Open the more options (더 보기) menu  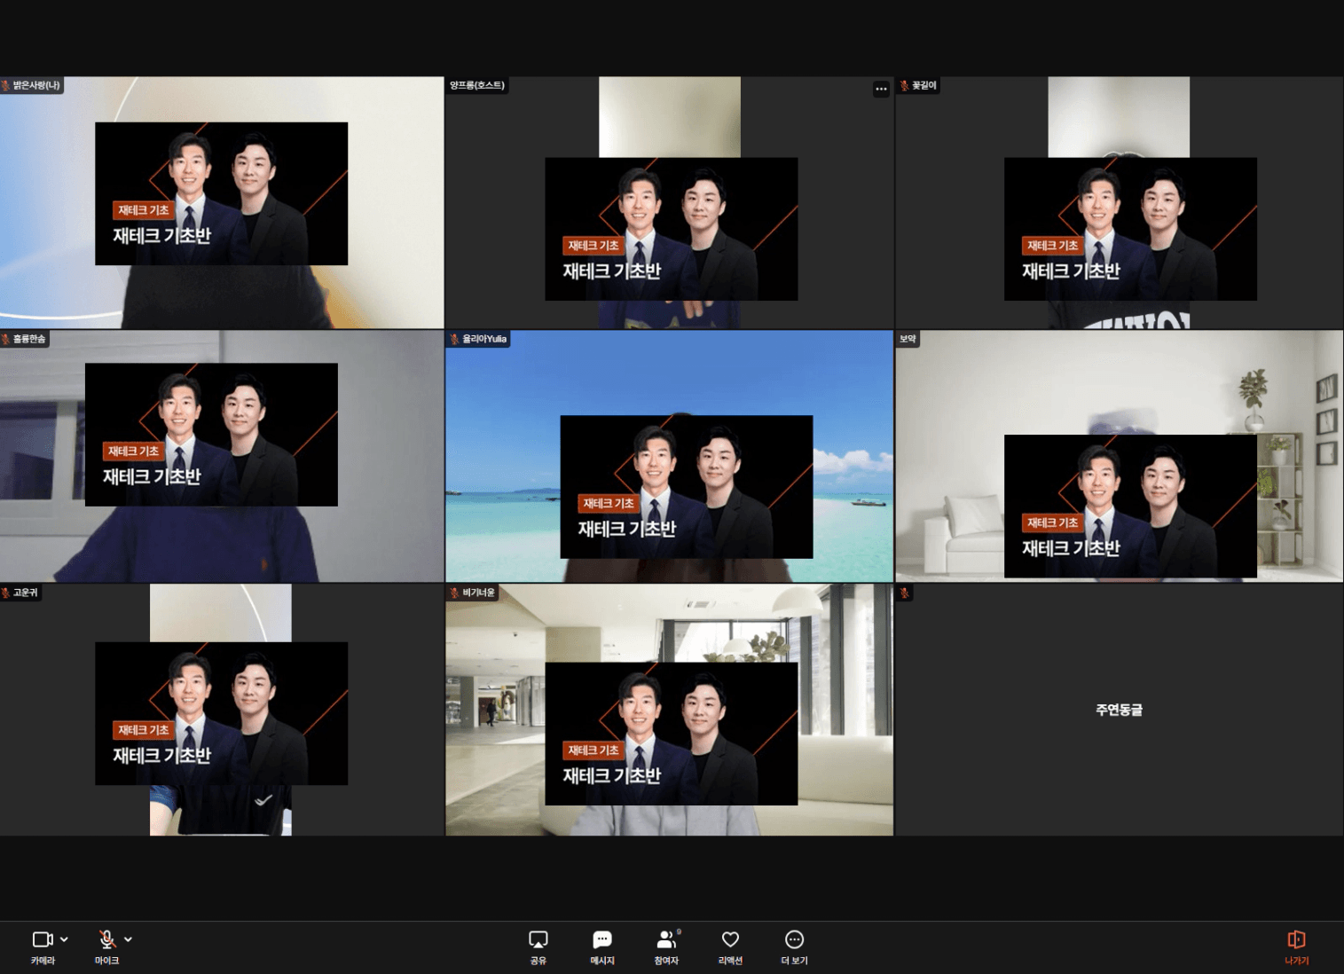point(794,939)
